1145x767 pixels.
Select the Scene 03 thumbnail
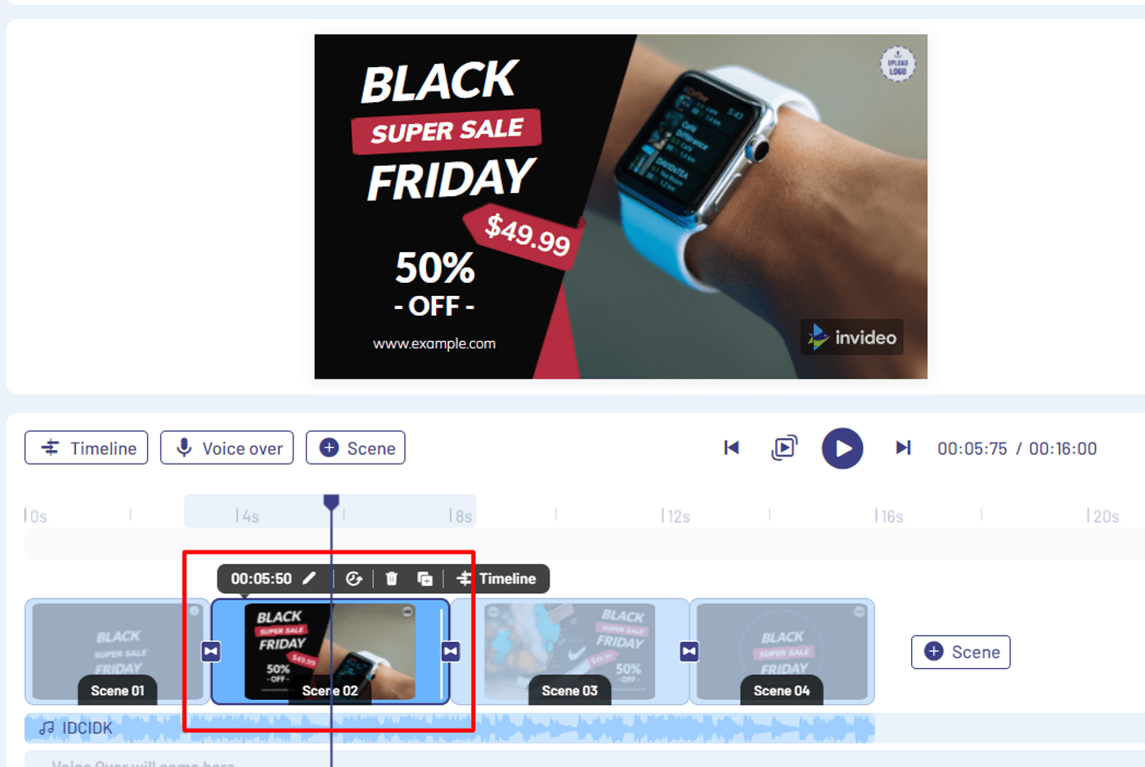tap(570, 651)
